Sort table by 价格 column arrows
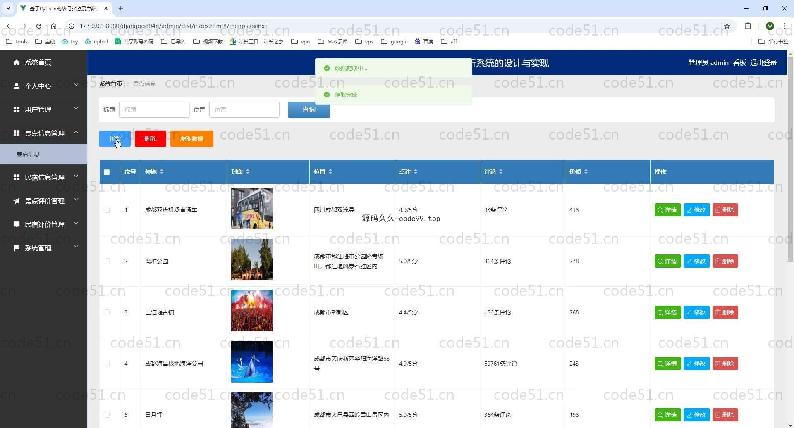This screenshot has height=428, width=794. [x=586, y=172]
